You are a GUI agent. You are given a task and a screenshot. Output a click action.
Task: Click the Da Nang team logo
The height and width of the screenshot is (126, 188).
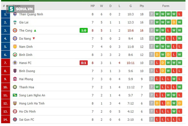tap(15, 38)
